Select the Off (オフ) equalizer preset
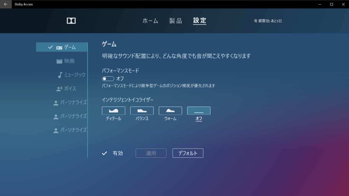 [x=199, y=111]
